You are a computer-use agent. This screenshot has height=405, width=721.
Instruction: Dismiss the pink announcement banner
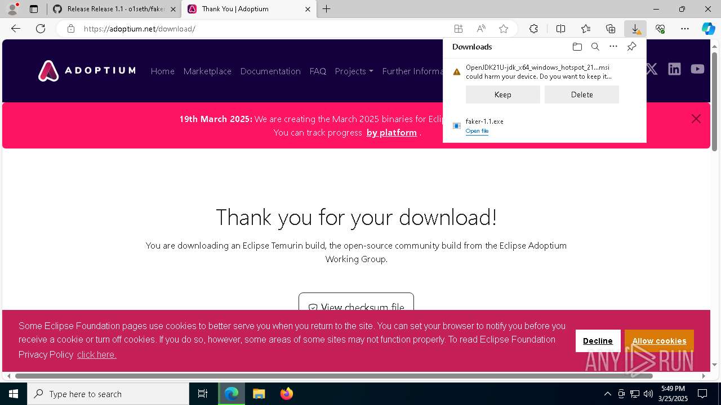[696, 119]
